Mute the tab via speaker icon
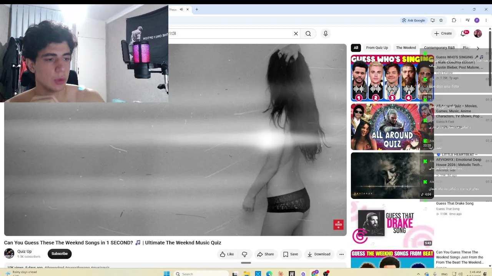 pos(181,9)
